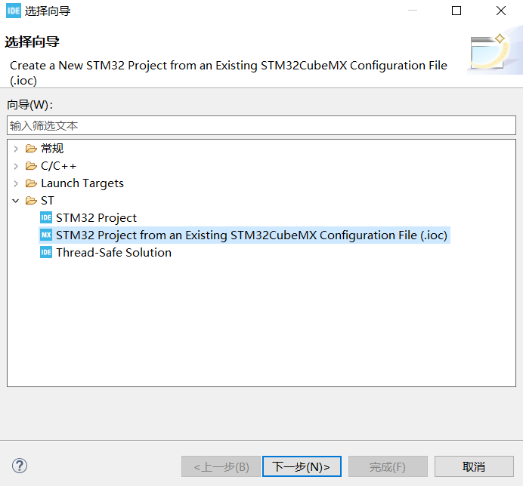Click the ST folder icon
The width and height of the screenshot is (523, 486).
tap(31, 201)
